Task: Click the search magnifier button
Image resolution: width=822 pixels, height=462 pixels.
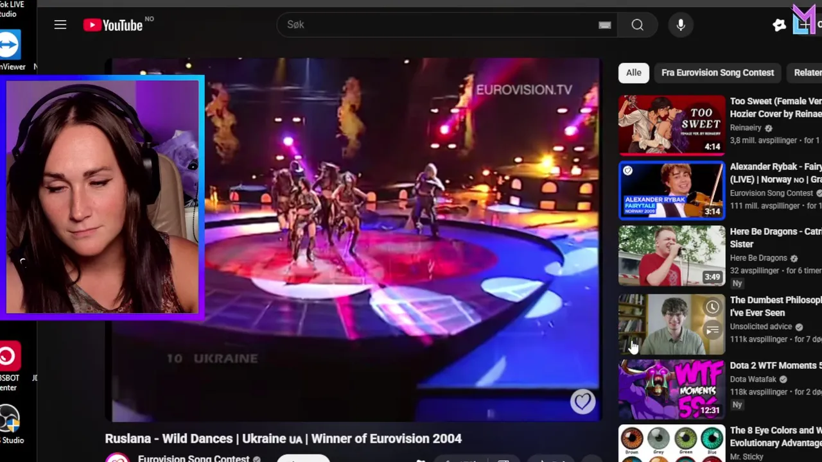Action: coord(637,25)
